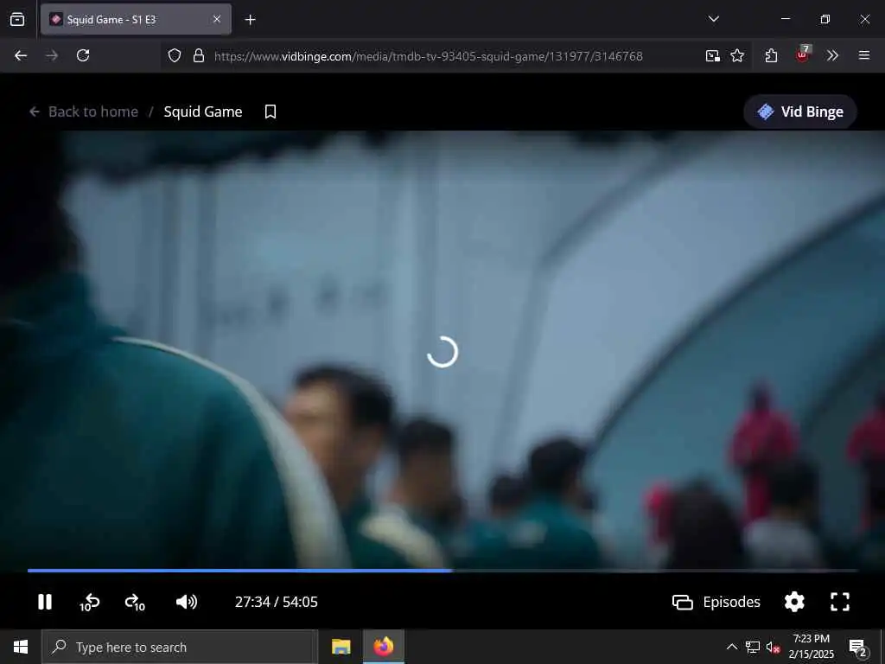This screenshot has width=885, height=664.
Task: Open the player settings gear
Action: click(794, 602)
